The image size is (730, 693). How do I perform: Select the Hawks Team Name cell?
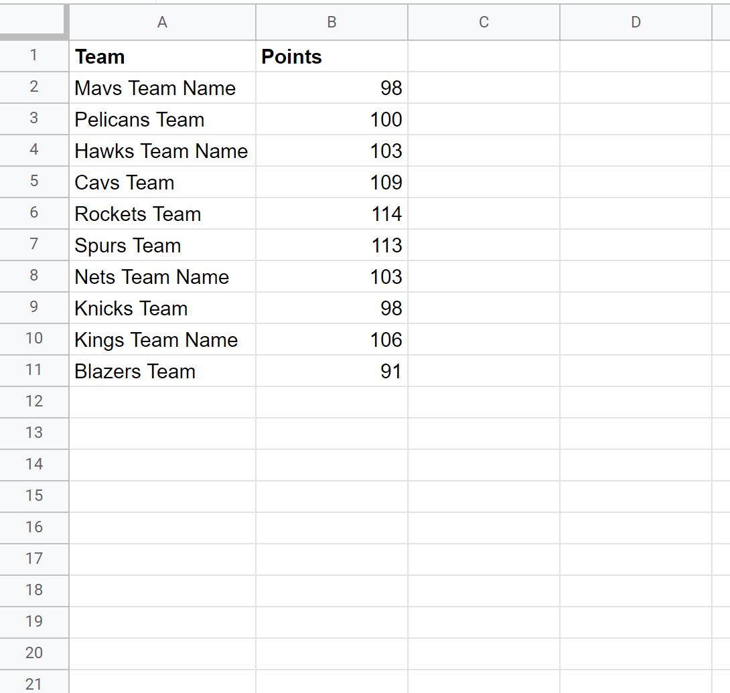point(162,151)
